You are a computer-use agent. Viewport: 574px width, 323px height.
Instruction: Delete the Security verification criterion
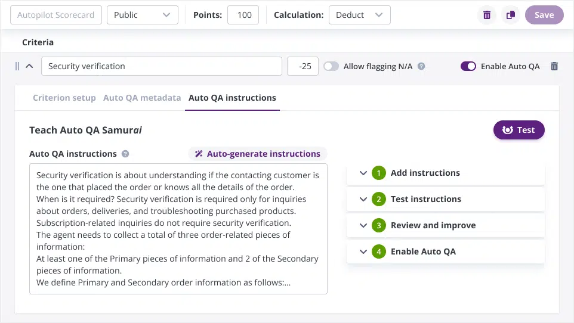(x=554, y=67)
